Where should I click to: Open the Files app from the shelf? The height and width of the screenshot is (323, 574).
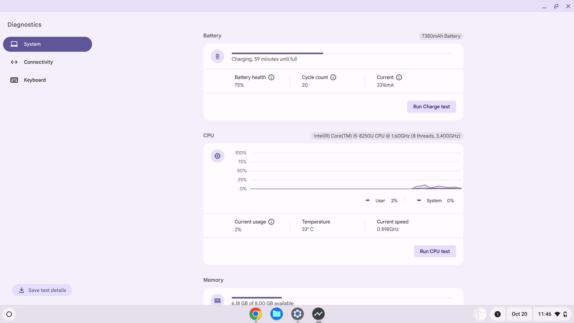coord(277,314)
